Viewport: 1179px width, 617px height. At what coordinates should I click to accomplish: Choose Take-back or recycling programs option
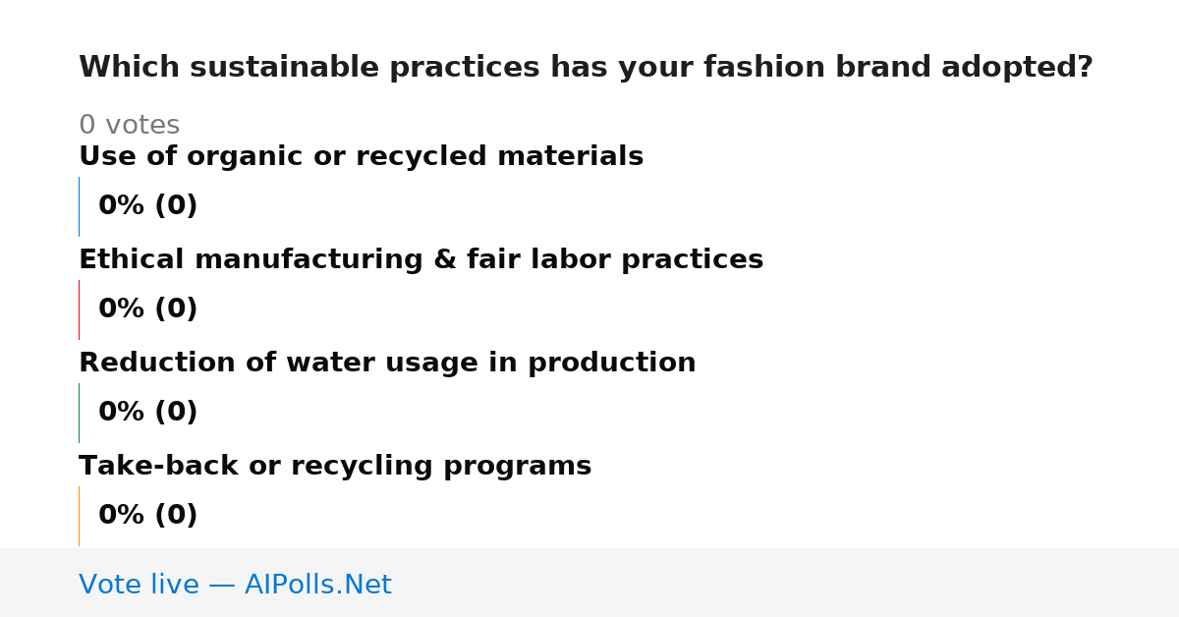coord(335,467)
